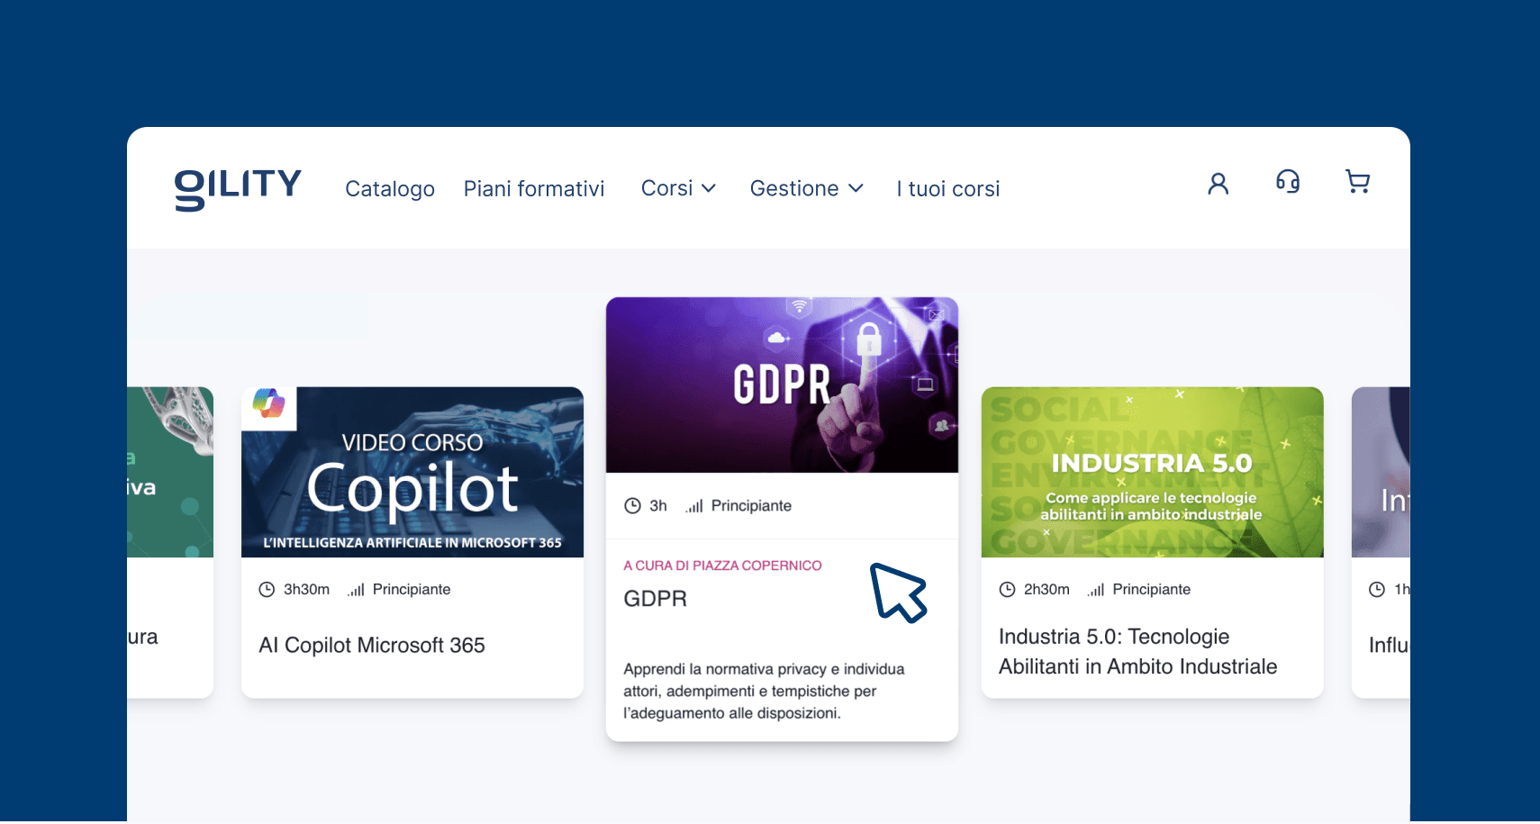Click the clock icon on GDPR card

(x=632, y=506)
